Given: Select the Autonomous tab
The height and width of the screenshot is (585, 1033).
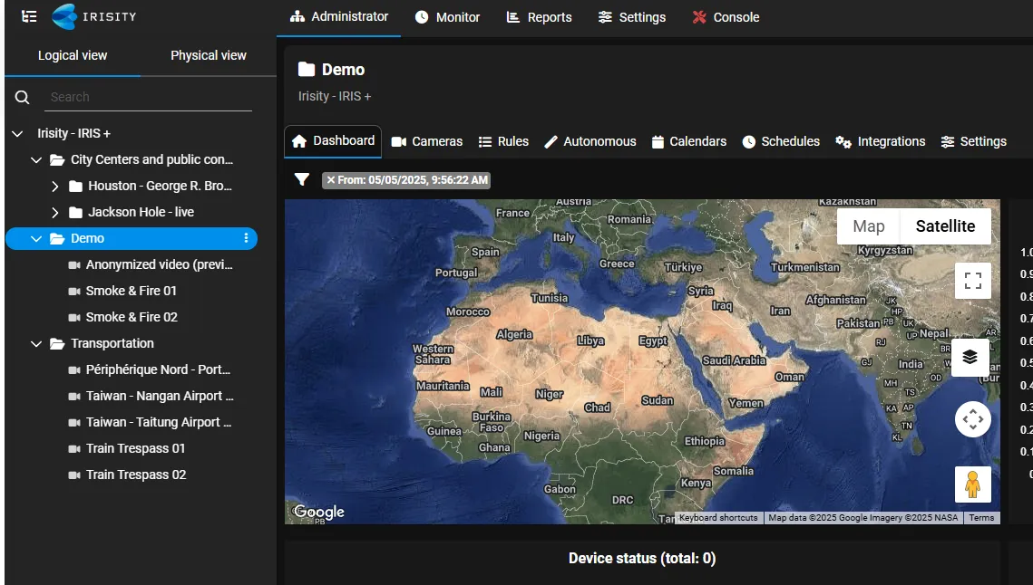Looking at the screenshot, I should 590,141.
